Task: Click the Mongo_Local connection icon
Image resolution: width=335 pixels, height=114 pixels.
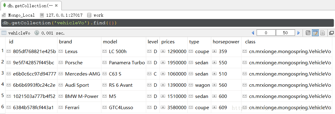Action: pos(4,15)
